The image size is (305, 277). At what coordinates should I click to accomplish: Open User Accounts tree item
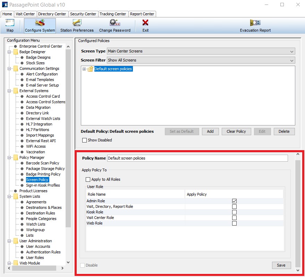tap(38, 246)
